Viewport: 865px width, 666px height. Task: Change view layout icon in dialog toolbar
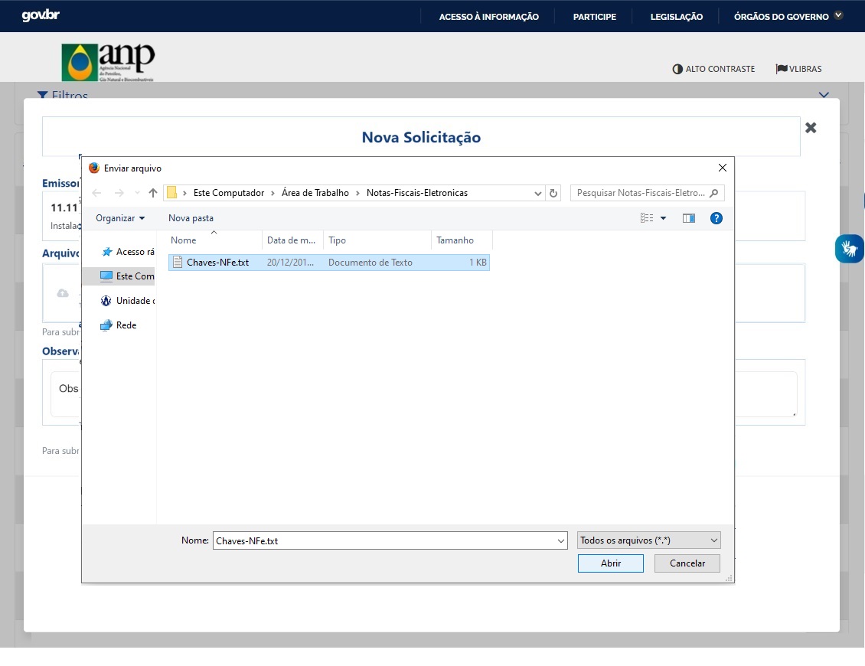point(647,218)
